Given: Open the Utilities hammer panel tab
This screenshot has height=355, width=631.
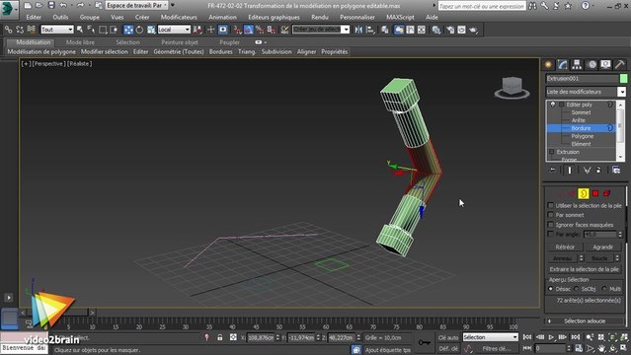Looking at the screenshot, I should click(620, 65).
